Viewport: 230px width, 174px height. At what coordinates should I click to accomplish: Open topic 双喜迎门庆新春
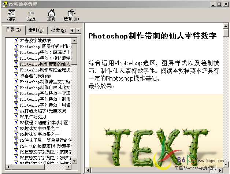[36, 76]
